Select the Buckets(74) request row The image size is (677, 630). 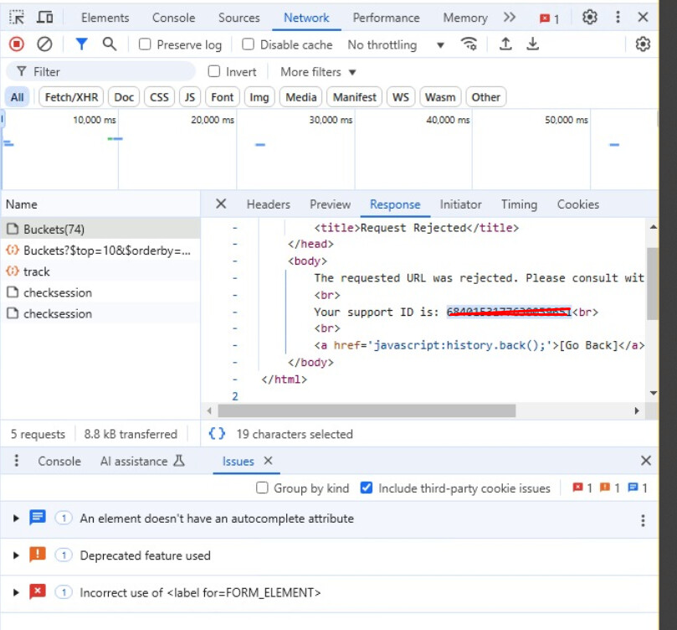[x=100, y=229]
